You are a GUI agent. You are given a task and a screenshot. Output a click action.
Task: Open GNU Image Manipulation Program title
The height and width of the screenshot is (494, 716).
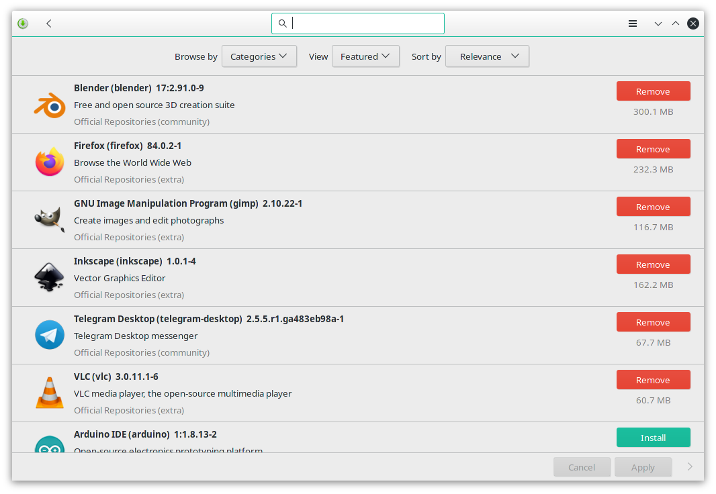point(188,203)
